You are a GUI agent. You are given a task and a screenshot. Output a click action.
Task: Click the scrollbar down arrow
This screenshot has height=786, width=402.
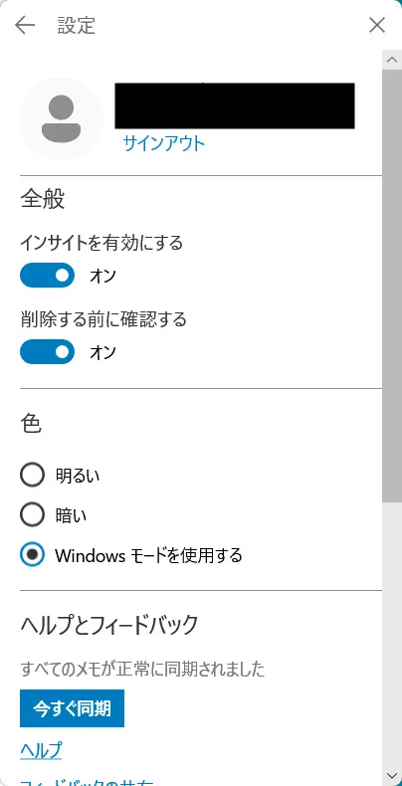click(391, 776)
